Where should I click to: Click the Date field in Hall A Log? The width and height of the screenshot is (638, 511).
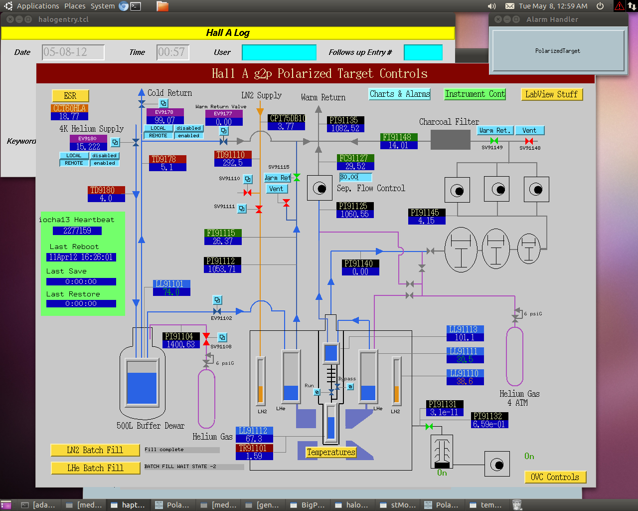[x=73, y=52]
